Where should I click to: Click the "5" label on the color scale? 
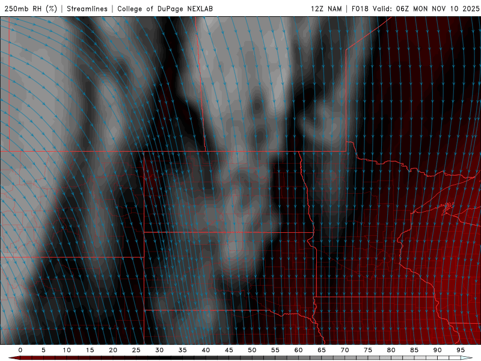point(43,350)
